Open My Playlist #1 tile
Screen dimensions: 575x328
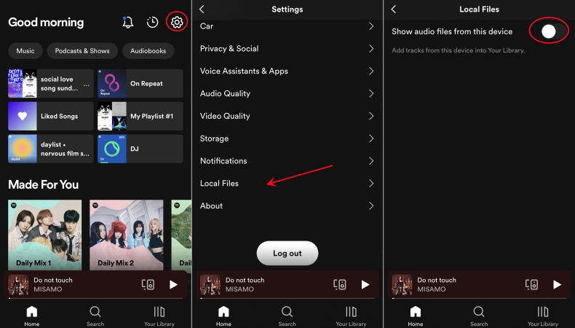pyautogui.click(x=140, y=116)
